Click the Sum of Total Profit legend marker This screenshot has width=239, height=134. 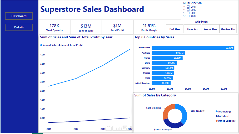click(59, 45)
